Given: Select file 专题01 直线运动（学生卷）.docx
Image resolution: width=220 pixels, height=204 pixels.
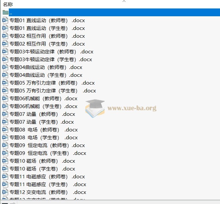Looking at the screenshot, I should [x=47, y=28].
